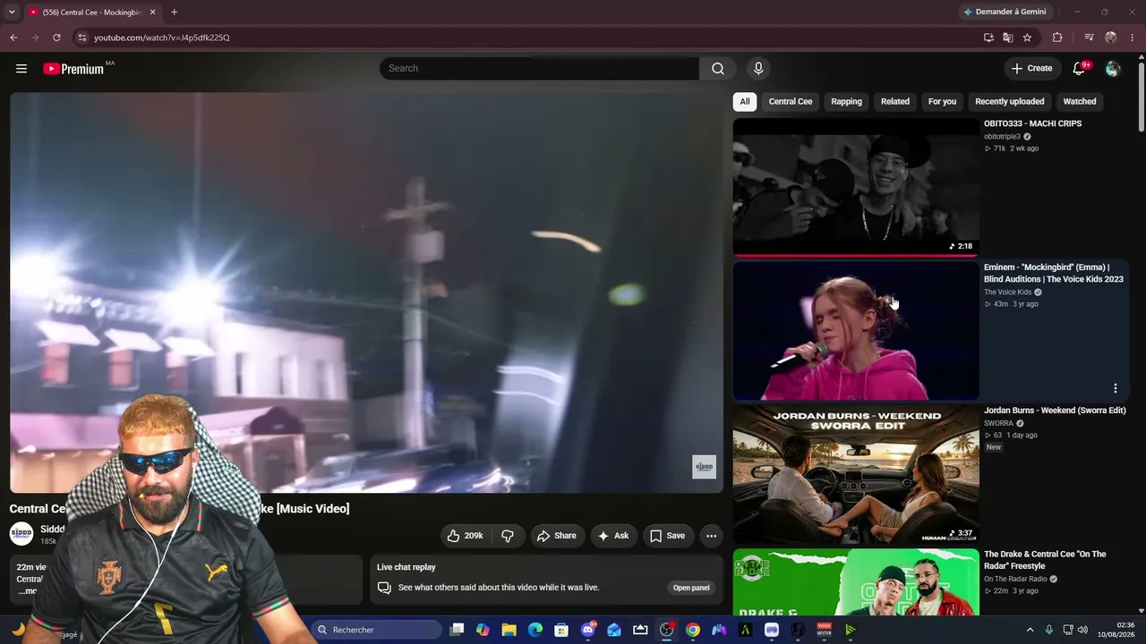
Task: Dislike the Central Cee video
Action: coord(508,536)
